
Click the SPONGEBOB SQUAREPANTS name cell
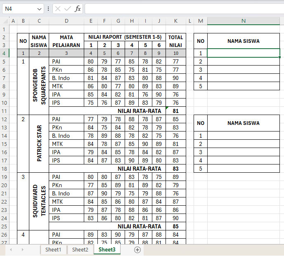(39, 86)
